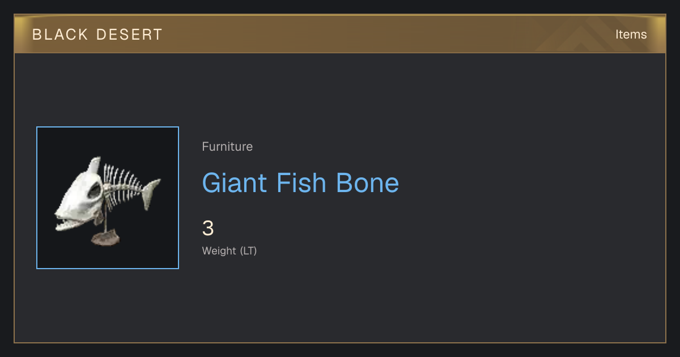The width and height of the screenshot is (680, 357).
Task: Click the dorsal fin of the fish skull
Action: pos(95,166)
